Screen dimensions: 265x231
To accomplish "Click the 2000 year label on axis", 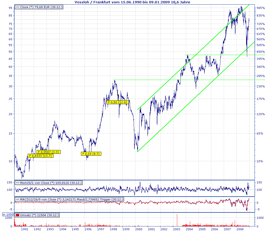I will click(x=138, y=229).
